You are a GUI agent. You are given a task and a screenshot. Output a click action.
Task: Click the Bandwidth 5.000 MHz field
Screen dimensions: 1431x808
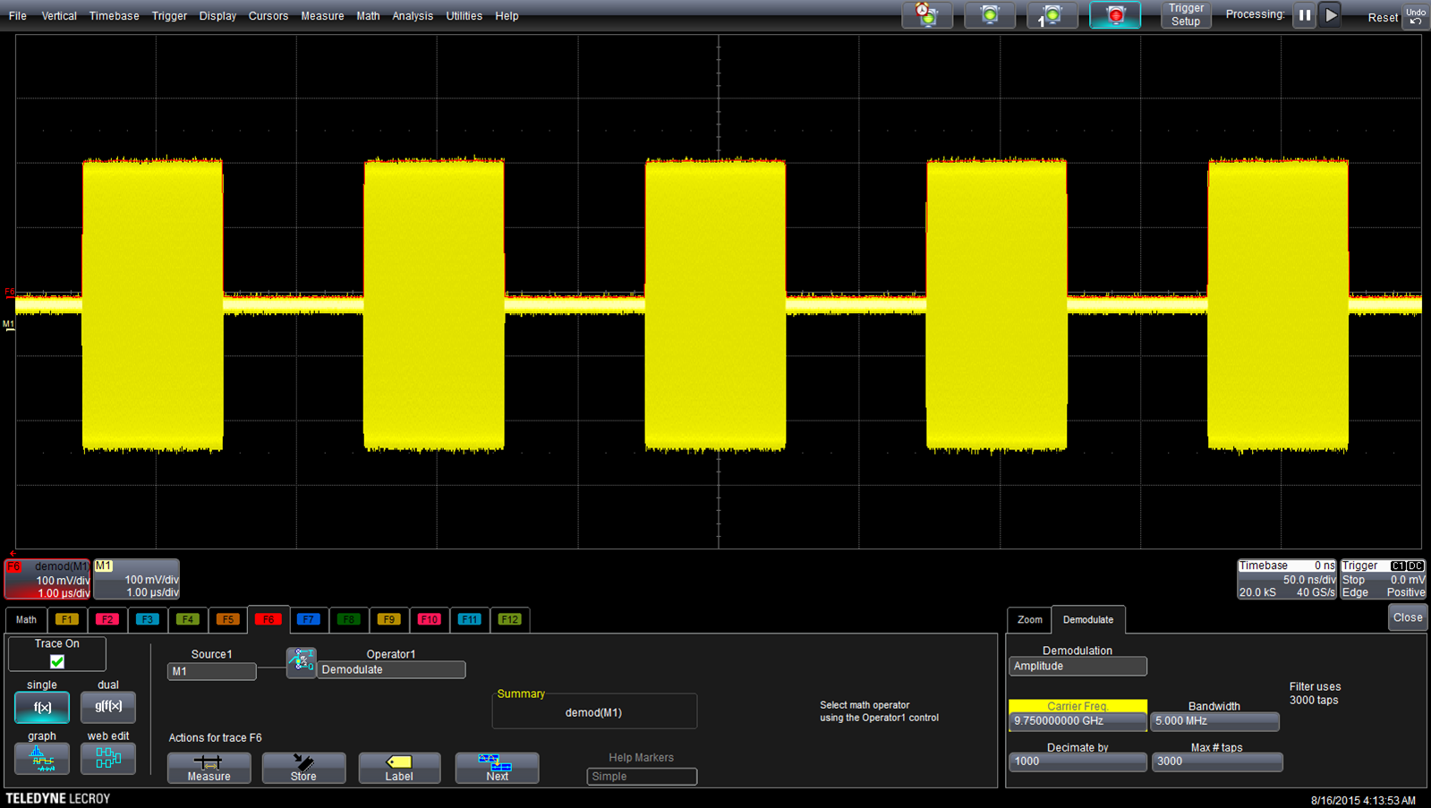pyautogui.click(x=1214, y=721)
